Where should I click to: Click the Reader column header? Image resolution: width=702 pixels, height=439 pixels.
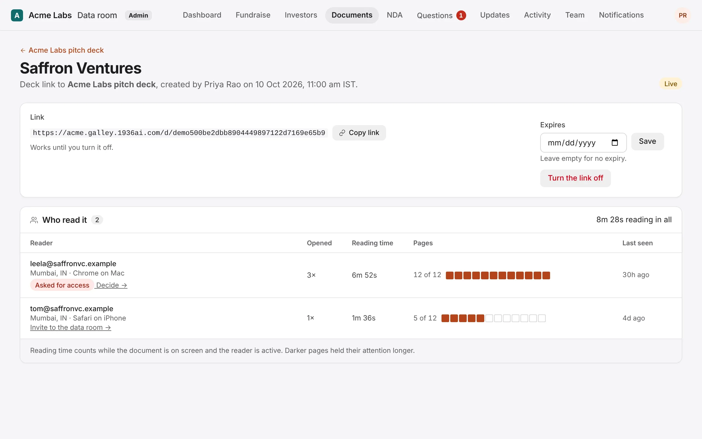[41, 243]
